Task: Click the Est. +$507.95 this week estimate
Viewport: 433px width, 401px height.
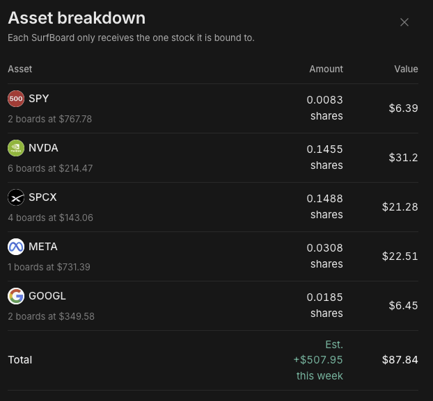Action: tap(318, 360)
